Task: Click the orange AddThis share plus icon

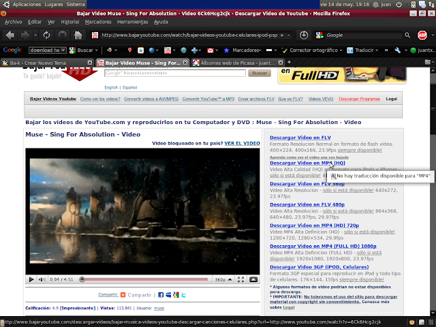Action: coord(123,295)
